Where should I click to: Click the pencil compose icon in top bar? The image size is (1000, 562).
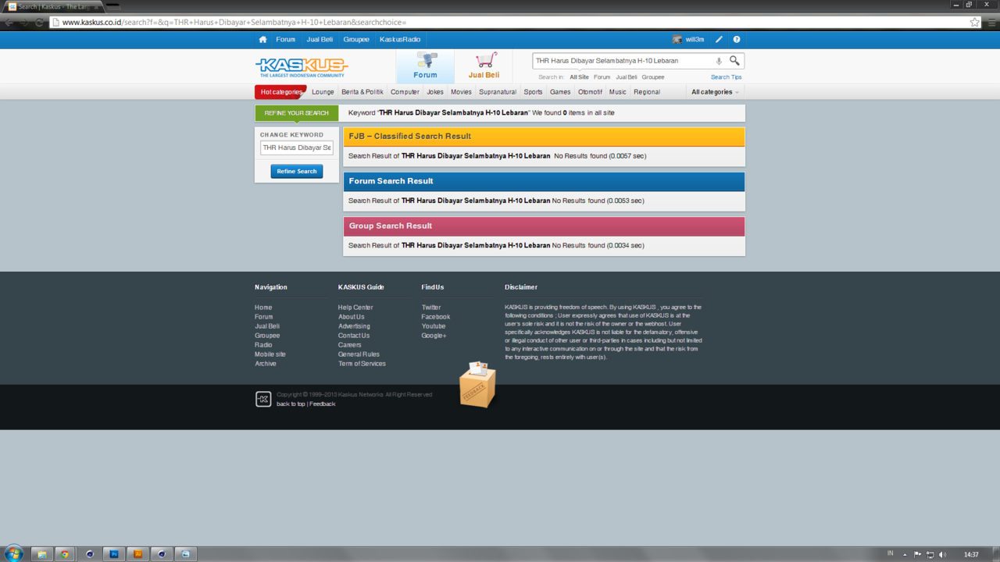point(719,39)
